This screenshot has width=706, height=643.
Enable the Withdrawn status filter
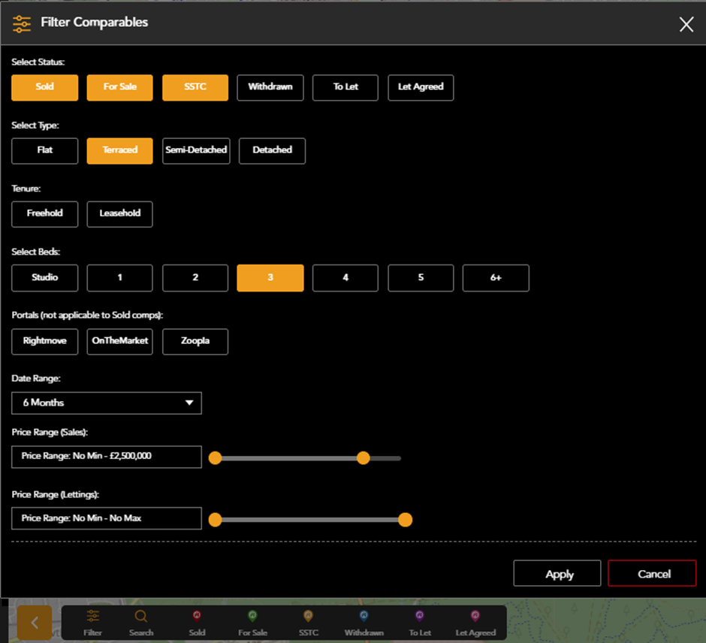270,87
